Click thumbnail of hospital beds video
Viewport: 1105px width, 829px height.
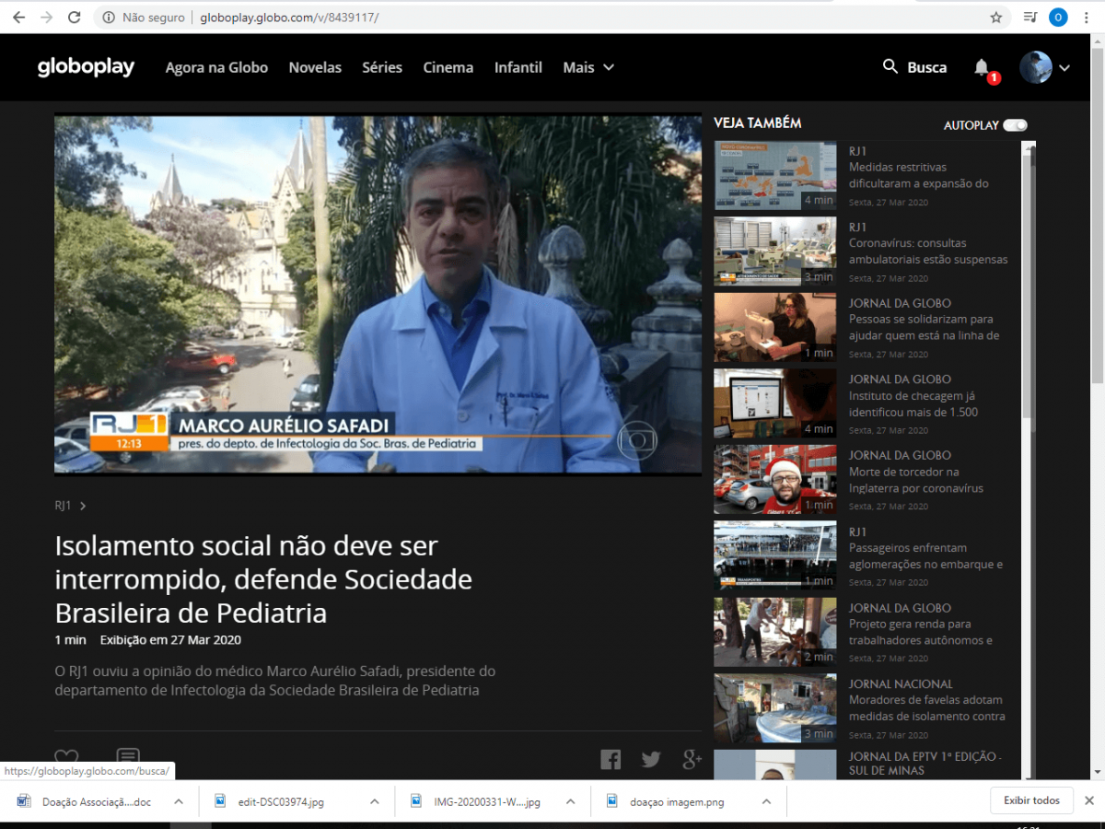[x=775, y=251]
